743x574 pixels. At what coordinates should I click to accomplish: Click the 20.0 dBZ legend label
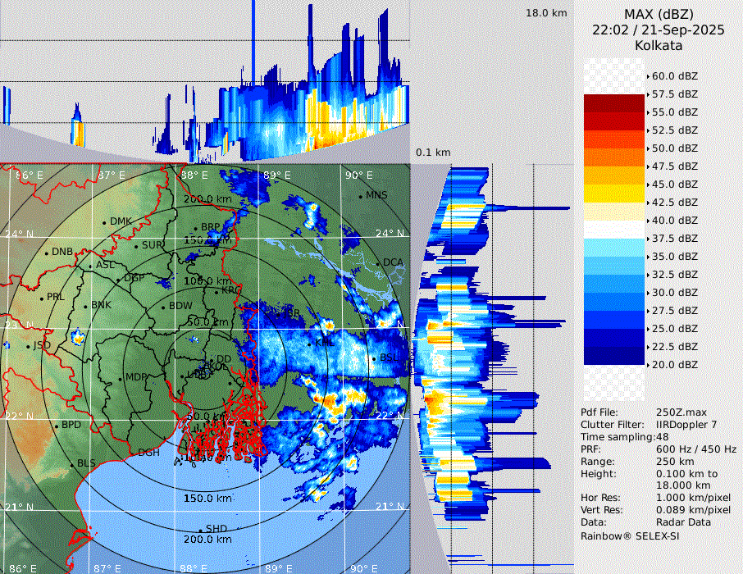pyautogui.click(x=675, y=364)
